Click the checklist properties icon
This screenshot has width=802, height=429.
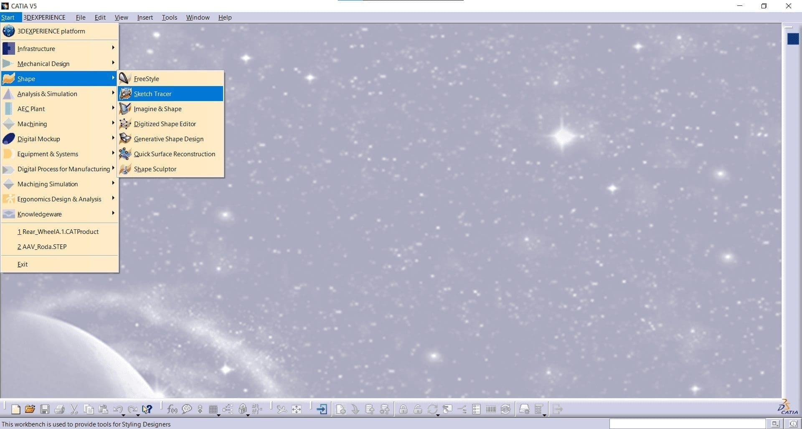pyautogui.click(x=476, y=409)
